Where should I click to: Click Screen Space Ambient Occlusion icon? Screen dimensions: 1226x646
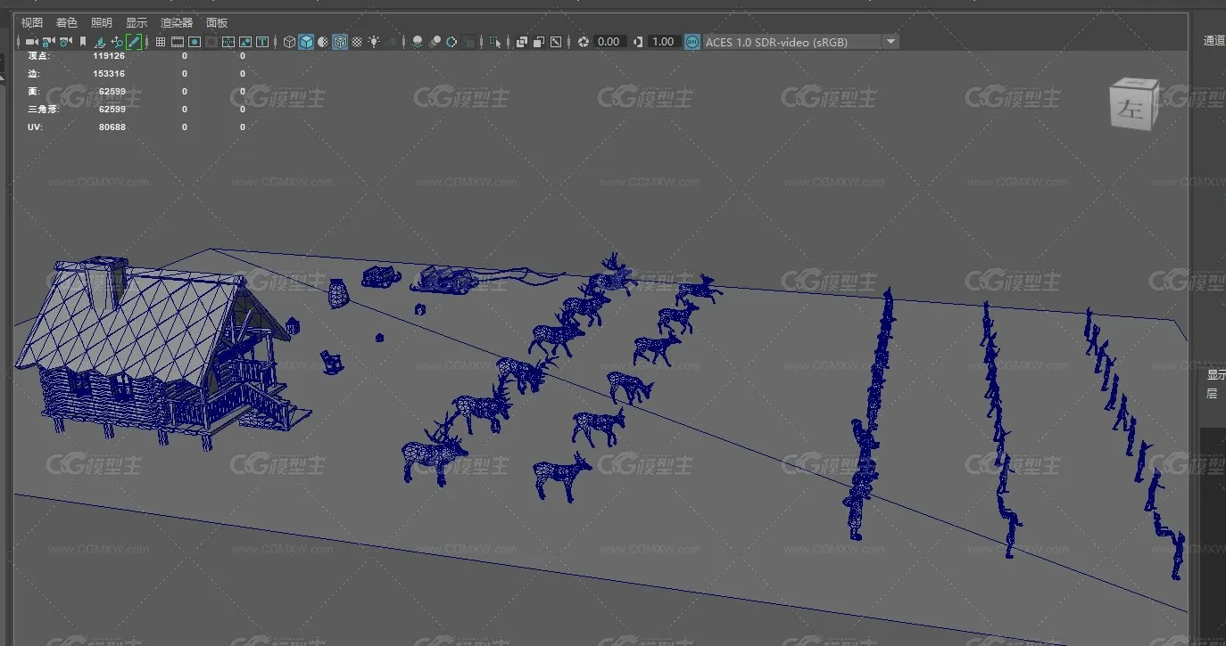(x=417, y=42)
